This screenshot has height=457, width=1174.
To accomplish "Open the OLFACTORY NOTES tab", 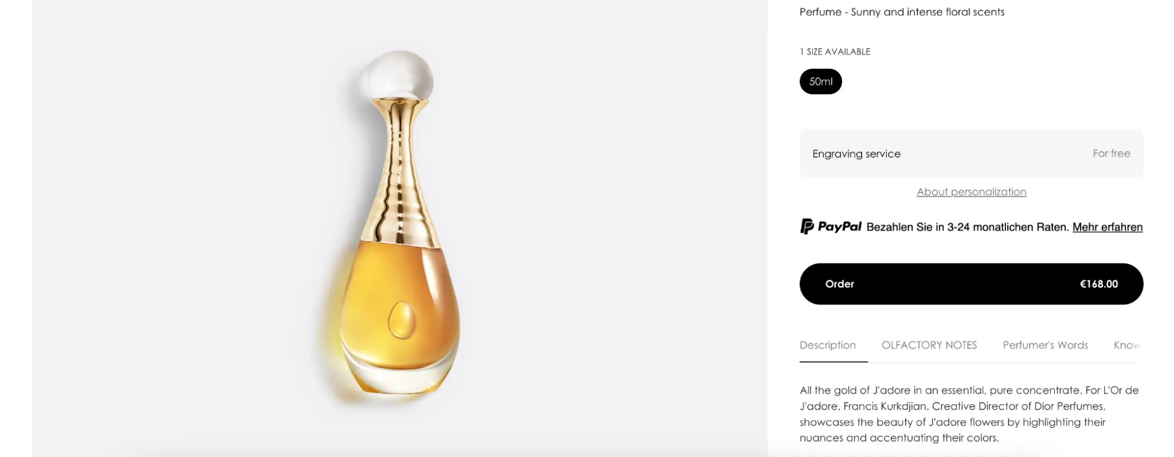I will click(x=929, y=345).
